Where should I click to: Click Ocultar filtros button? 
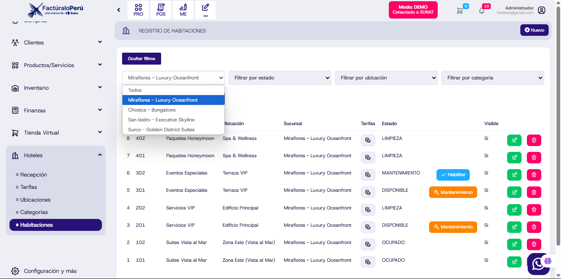pyautogui.click(x=141, y=59)
